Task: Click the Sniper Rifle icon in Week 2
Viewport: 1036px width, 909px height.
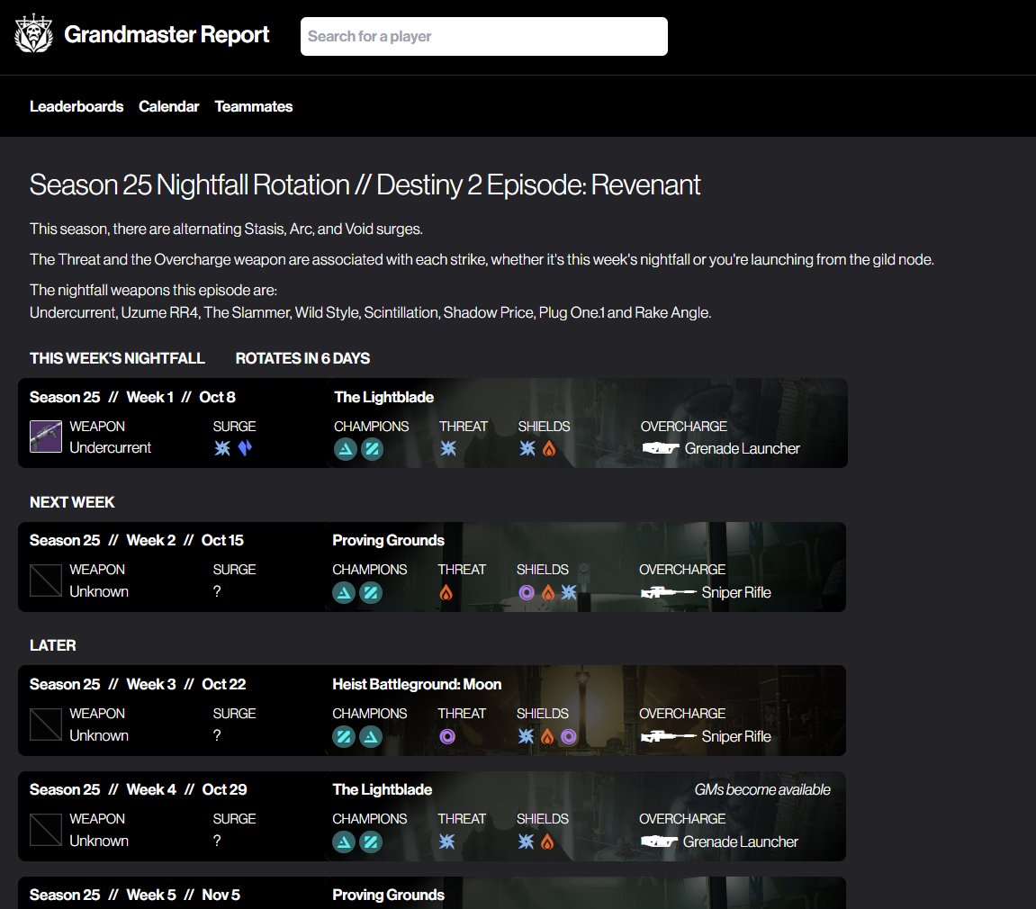Action: click(x=668, y=592)
